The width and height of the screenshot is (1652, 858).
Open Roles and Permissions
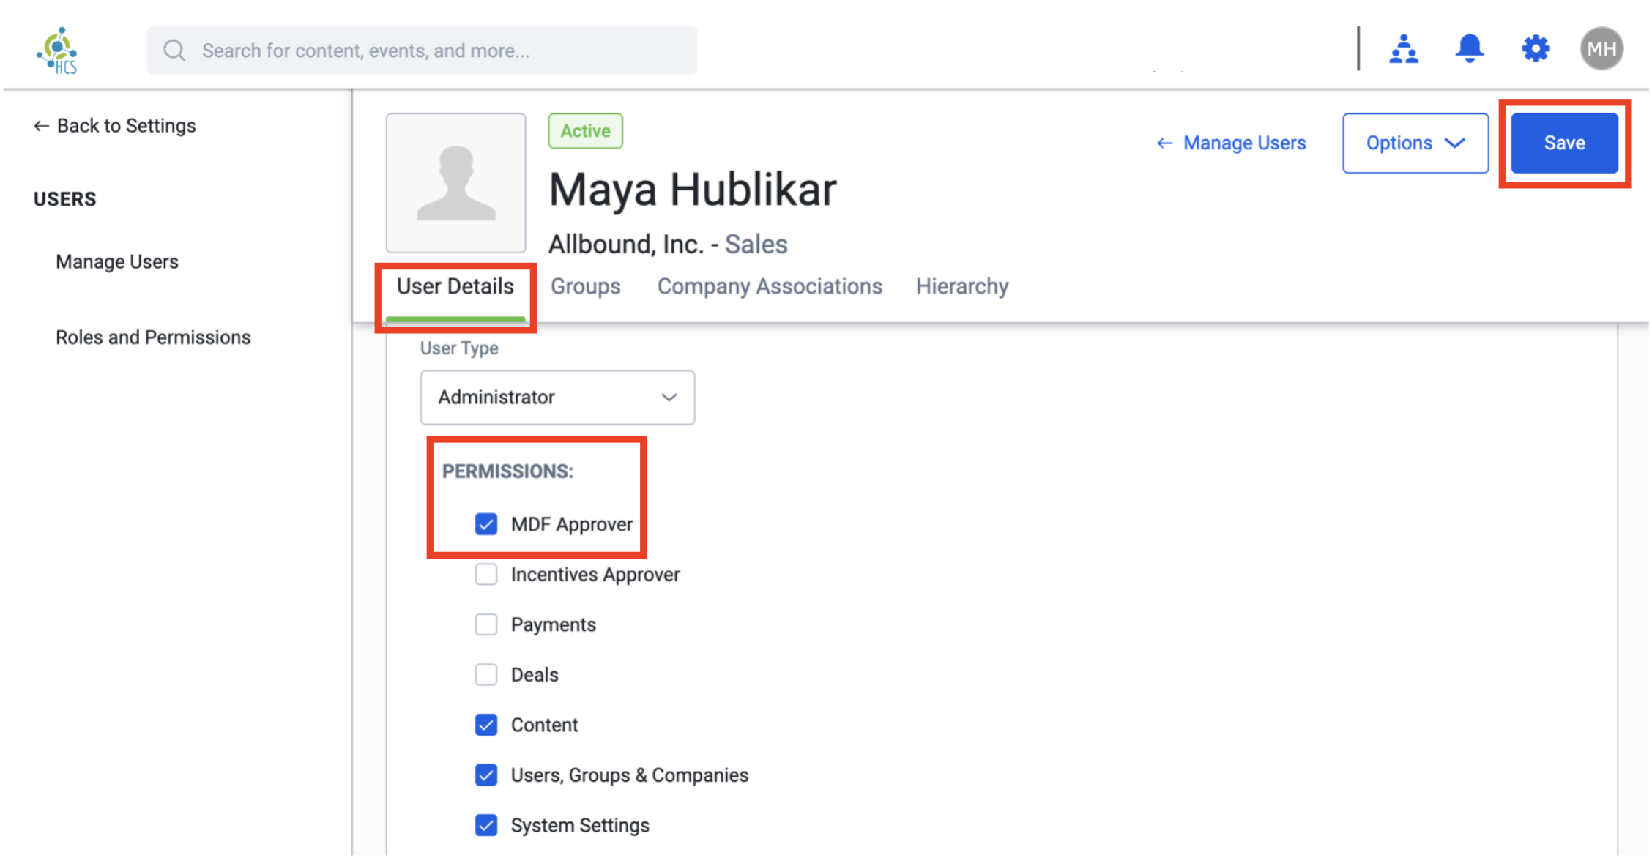(153, 337)
